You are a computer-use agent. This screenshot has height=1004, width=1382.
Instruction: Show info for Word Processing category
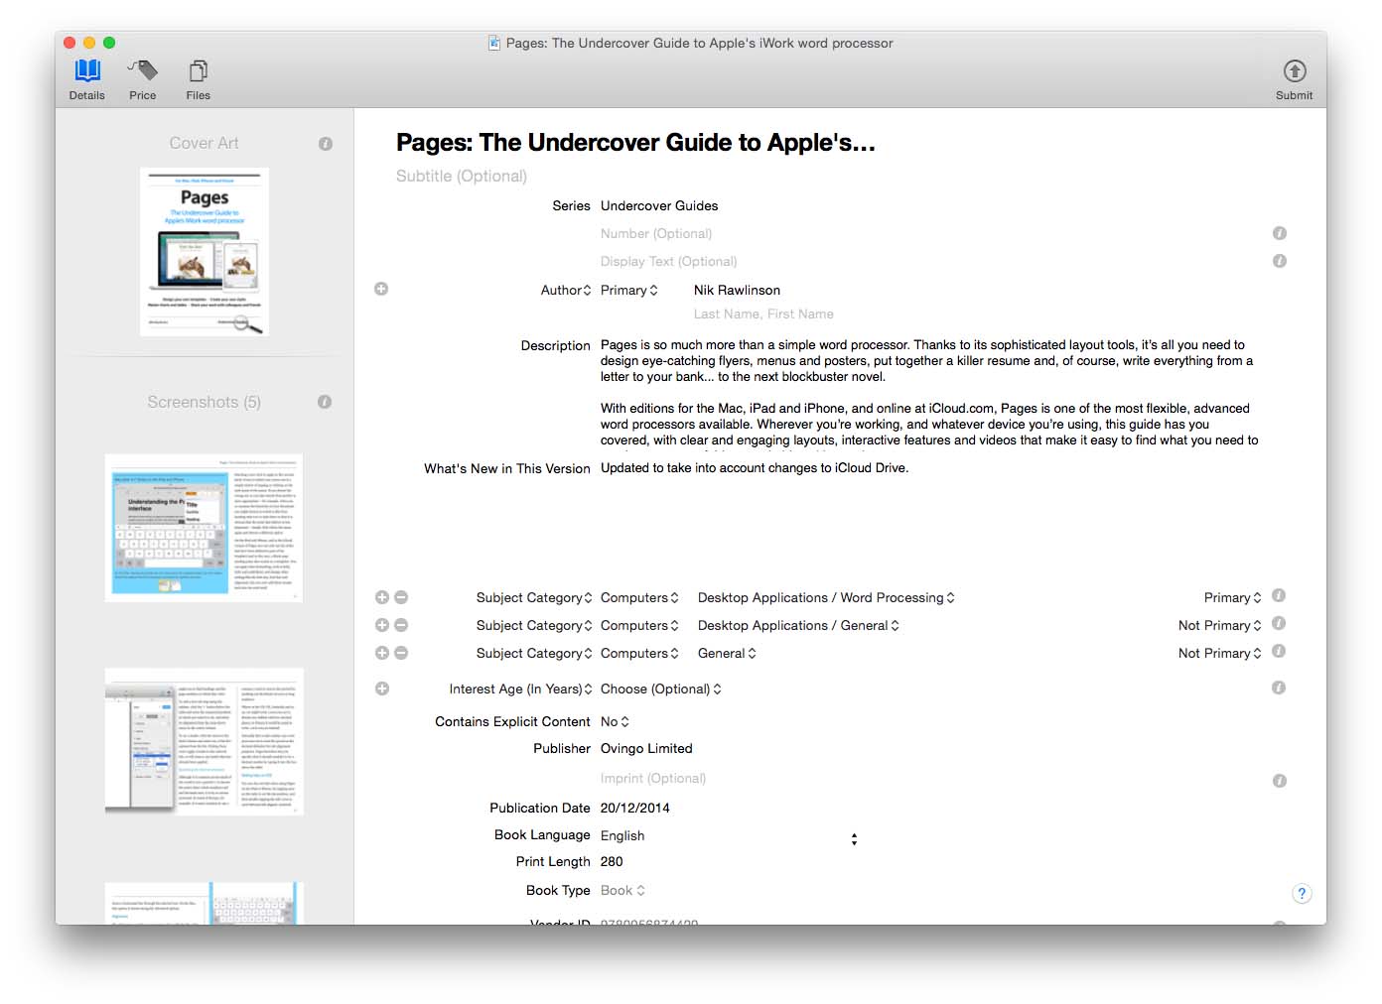[1279, 595]
